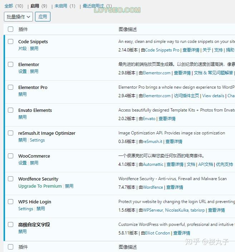Tick the Wordfence Security checkbox
This screenshot has width=235, height=252.
pos(11,179)
